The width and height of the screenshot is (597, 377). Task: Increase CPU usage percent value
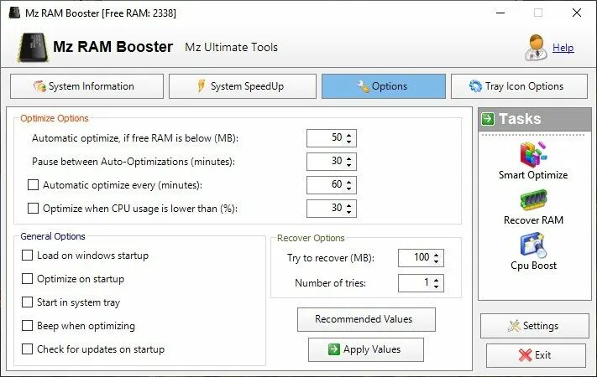[x=349, y=204]
